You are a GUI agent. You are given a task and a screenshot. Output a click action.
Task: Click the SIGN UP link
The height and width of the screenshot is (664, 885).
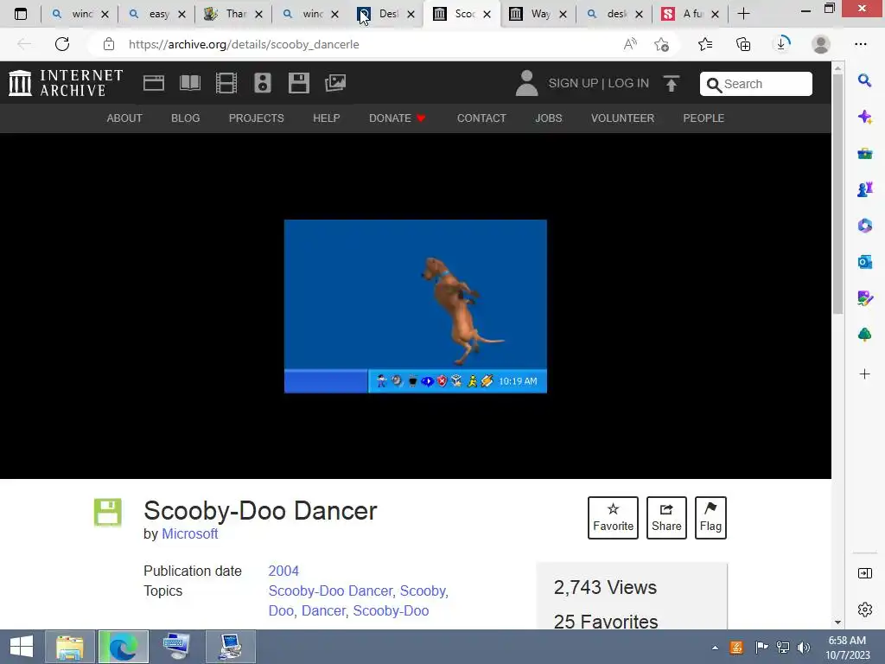pos(573,83)
